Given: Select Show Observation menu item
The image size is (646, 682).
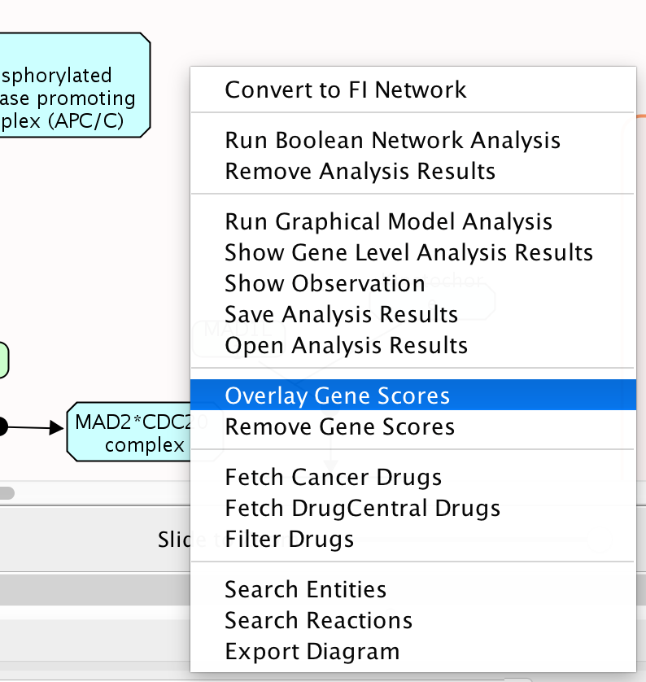Looking at the screenshot, I should click(325, 283).
